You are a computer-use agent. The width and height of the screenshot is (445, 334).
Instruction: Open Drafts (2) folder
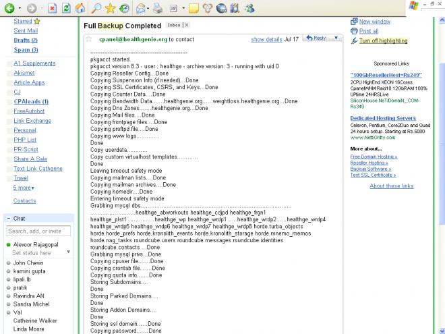[26, 40]
